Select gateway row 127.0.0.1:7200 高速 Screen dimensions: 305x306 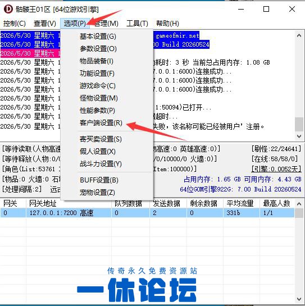click(x=147, y=213)
